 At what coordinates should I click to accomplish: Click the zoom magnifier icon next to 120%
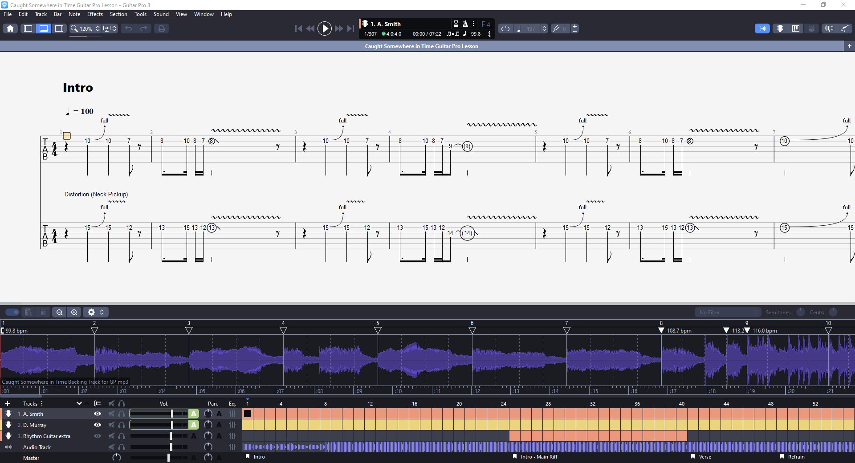point(74,28)
